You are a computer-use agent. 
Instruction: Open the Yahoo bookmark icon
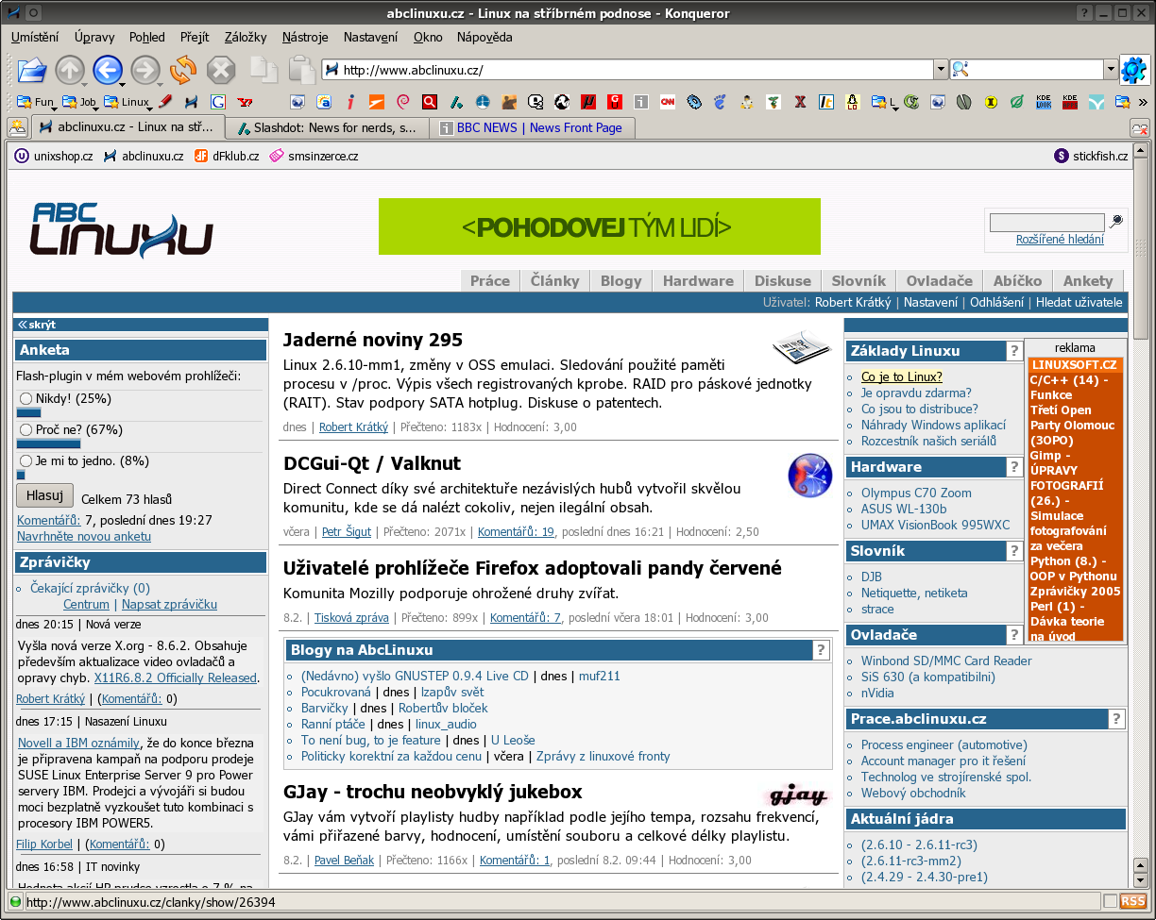pyautogui.click(x=246, y=102)
